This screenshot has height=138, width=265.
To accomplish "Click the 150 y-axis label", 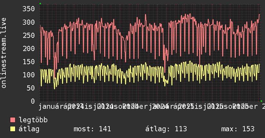I will point(29,62).
